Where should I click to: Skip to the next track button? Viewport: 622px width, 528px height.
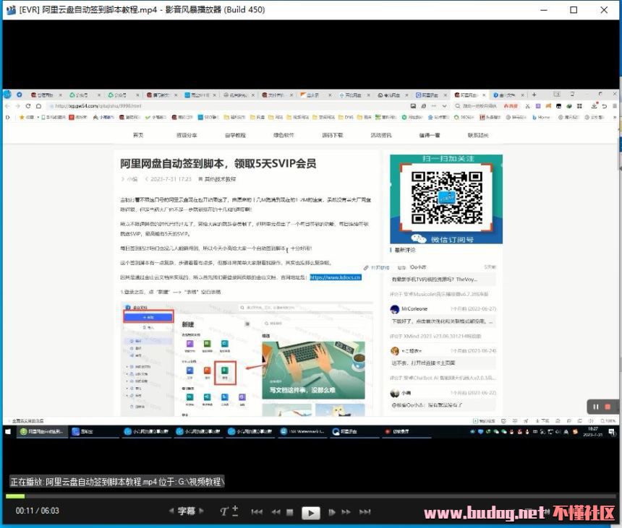pos(365,512)
